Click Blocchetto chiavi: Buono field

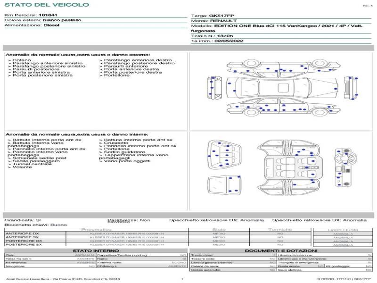point(36,225)
